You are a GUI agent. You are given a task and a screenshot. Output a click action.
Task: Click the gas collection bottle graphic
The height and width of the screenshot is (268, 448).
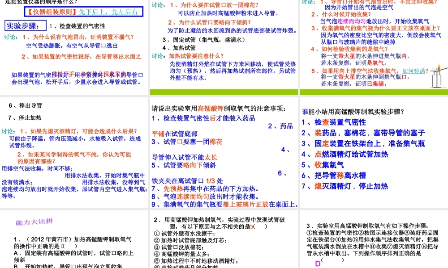[x=436, y=80]
